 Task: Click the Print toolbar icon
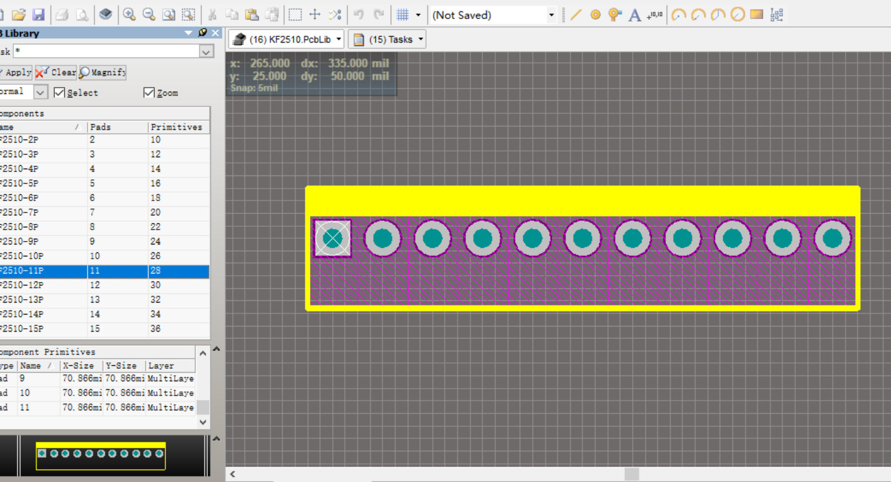[62, 15]
